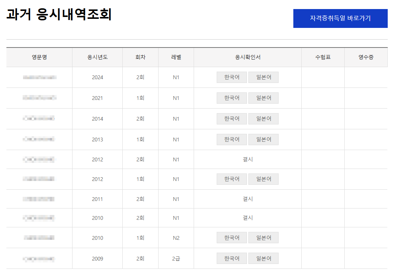The width and height of the screenshot is (393, 273).
Task: Select the year cell 2009
Action: coord(97,259)
